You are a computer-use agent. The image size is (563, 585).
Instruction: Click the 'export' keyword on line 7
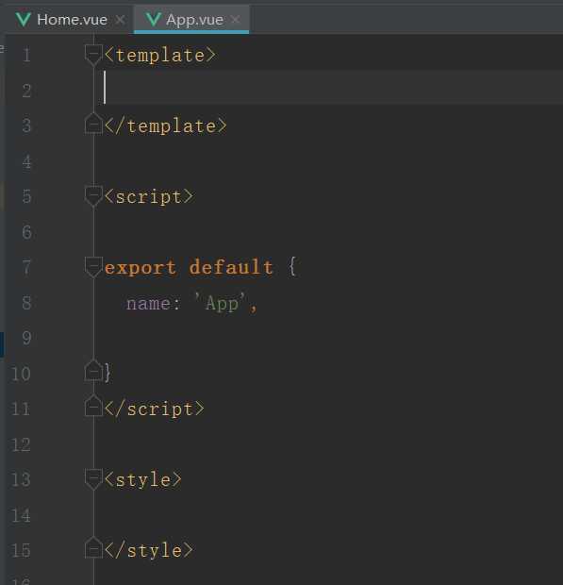(x=141, y=268)
